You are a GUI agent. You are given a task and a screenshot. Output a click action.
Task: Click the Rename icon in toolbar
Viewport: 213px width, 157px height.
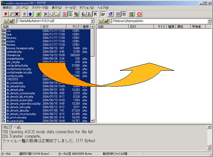tap(51, 14)
